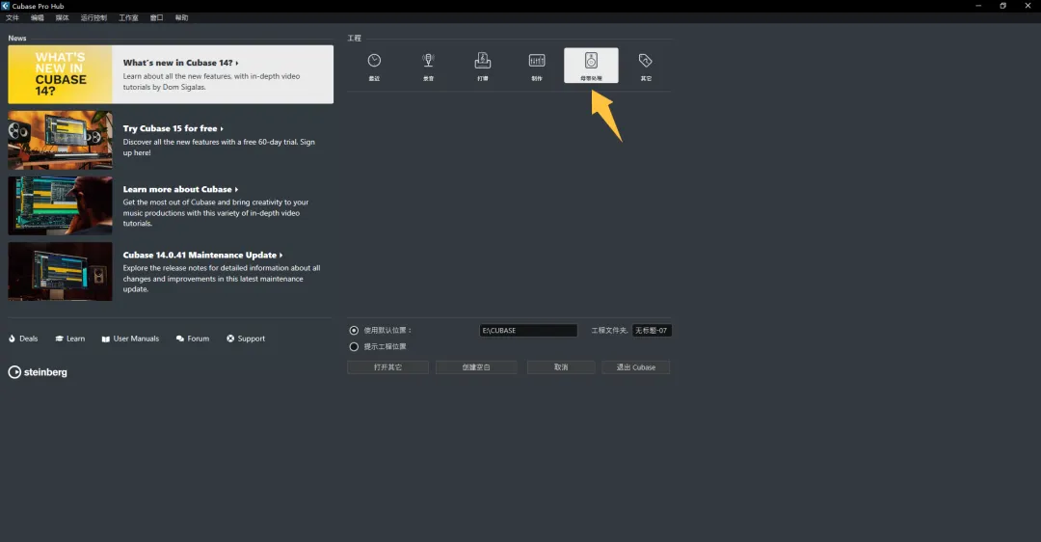Minimize the Cubase Pro Hub window
The height and width of the screenshot is (542, 1041).
(978, 6)
